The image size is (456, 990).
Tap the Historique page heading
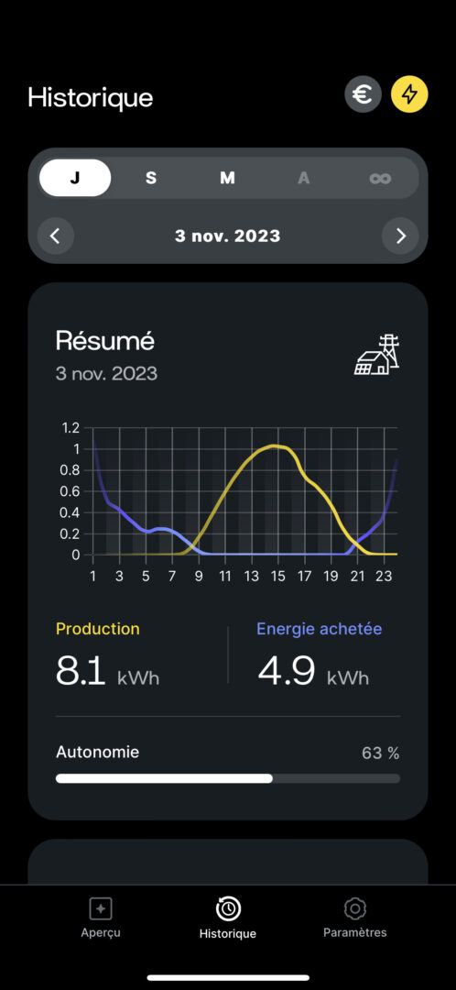coord(90,98)
